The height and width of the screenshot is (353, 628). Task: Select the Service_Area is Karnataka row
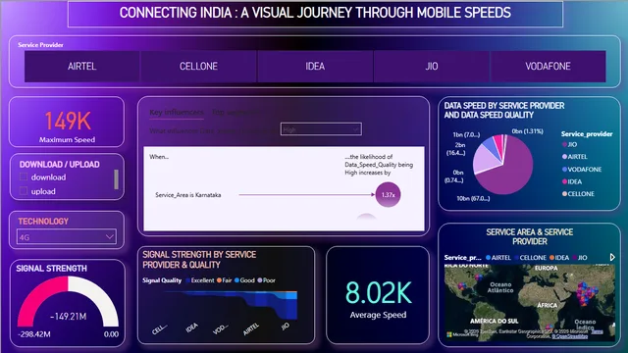point(188,195)
